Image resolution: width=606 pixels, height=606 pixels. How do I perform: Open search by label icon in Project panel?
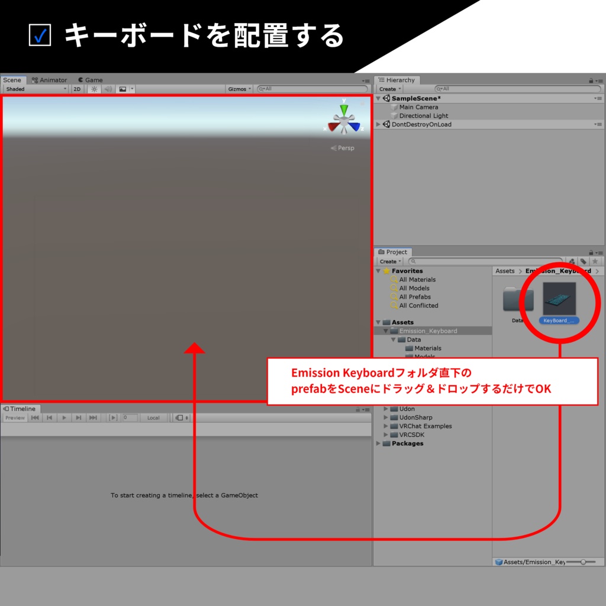coord(582,260)
